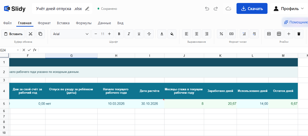The image size is (308, 136).
Task: Open the cell borders grid icon
Action: coord(279,34)
